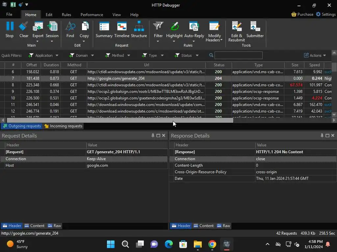Open the Auto-Reply rules tool
Image resolution: width=337 pixels, height=252 pixels.
point(194,30)
